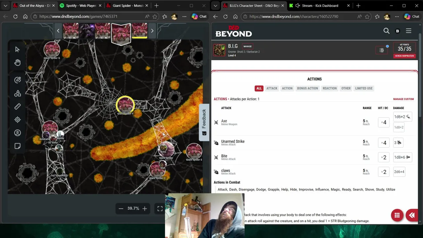Refresh the dndbeyond games page
Viewport: 423px width, 238px height.
point(16,17)
